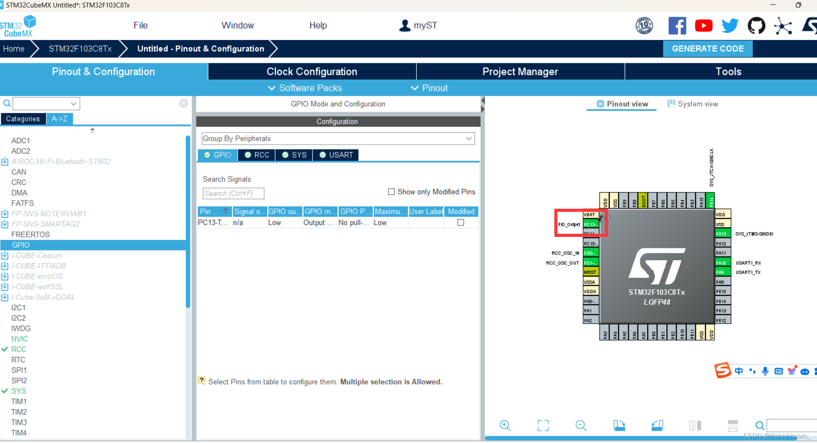Click the zoom out magnifier icon

(x=581, y=425)
